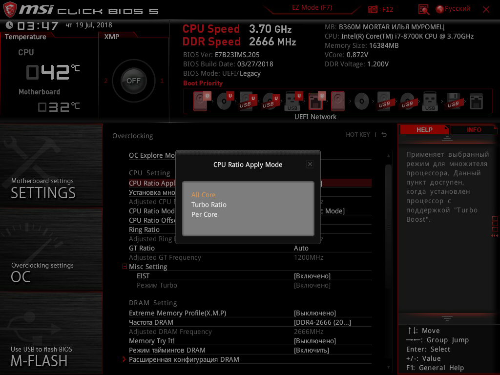Click the BIOS clock 03:47 time display
This screenshot has height=375, width=500.
click(38, 25)
